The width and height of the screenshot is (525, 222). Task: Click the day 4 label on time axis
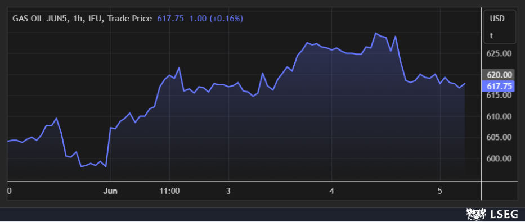pos(332,191)
